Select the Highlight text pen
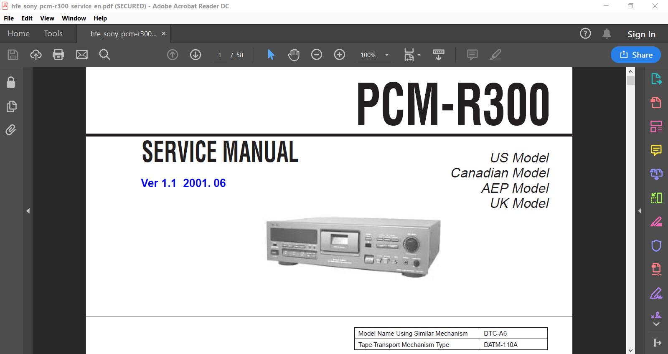 coord(495,55)
